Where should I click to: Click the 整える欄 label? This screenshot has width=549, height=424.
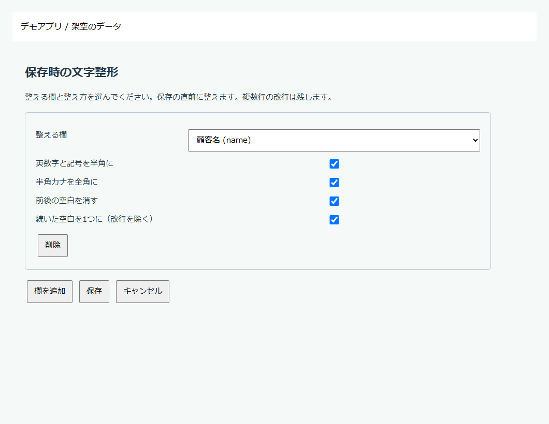[x=51, y=135]
